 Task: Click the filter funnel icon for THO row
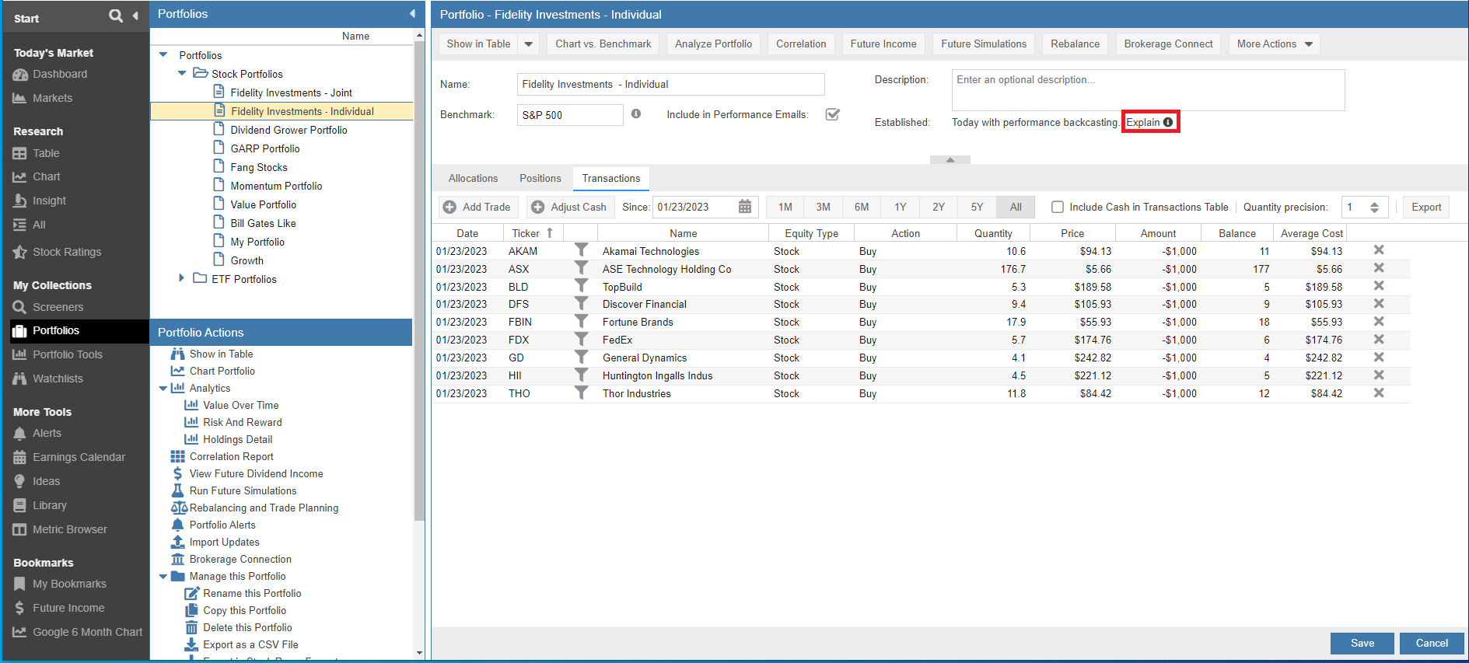581,393
